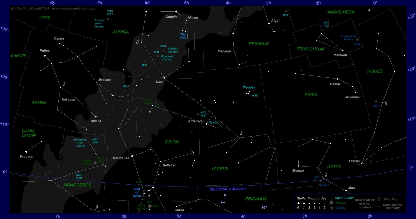Select the M35 open cluster symbol
This screenshot has height=219, width=416.
126,90
